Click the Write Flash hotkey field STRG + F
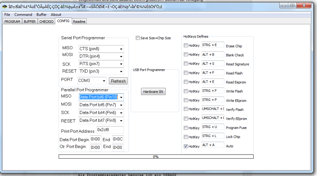Viewport: 317px width, 176px height. tap(213, 91)
